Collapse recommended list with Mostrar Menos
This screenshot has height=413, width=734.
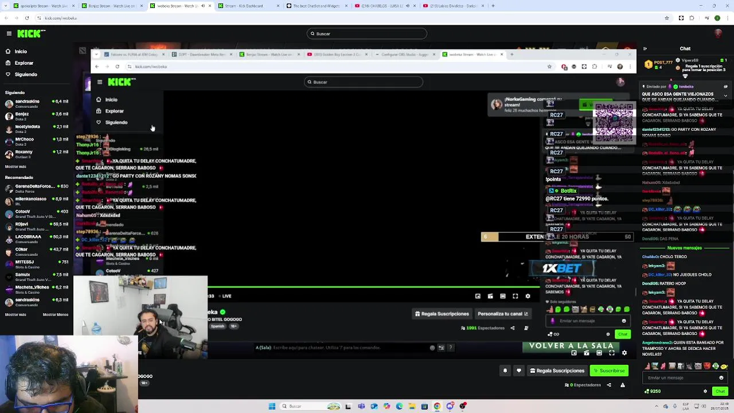(x=56, y=314)
